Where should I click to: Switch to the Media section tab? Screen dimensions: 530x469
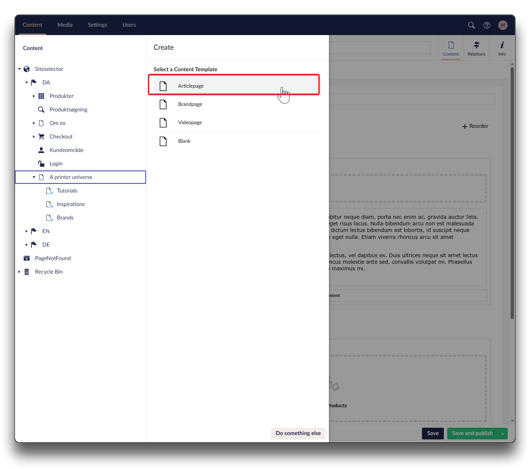(65, 25)
